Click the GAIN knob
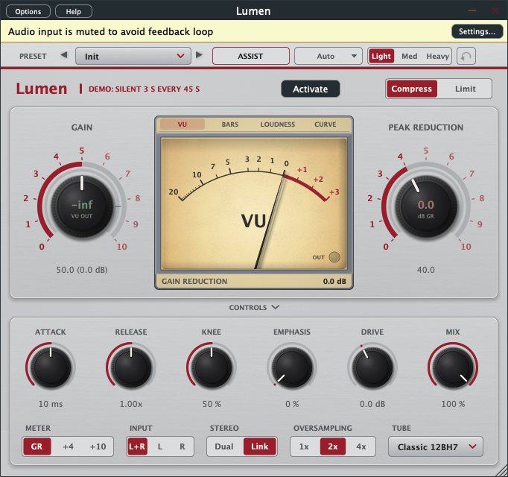This screenshot has height=477, width=508. coord(82,205)
